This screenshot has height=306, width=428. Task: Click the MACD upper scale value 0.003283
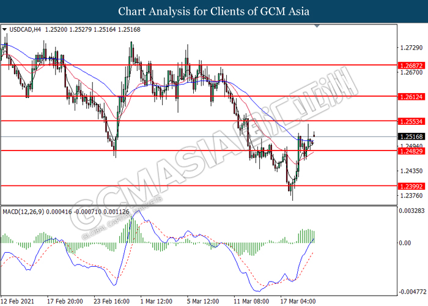(x=411, y=211)
